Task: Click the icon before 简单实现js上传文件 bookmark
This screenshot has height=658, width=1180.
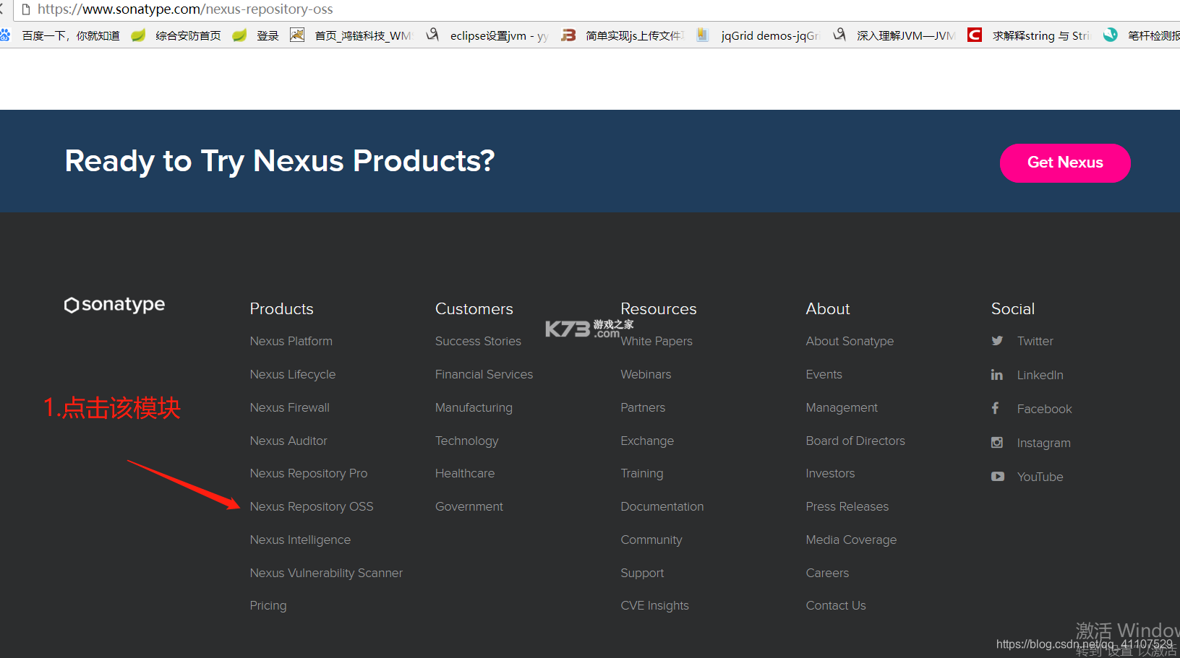Action: coord(569,35)
